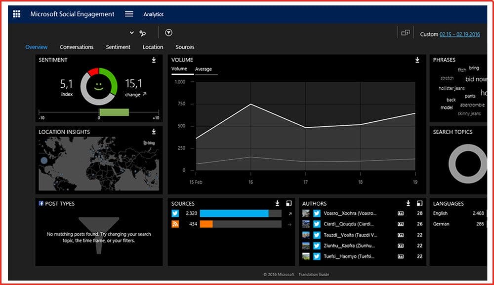Expand the Authors widget with its pop-out icon
The width and height of the screenshot is (494, 285).
tap(419, 203)
